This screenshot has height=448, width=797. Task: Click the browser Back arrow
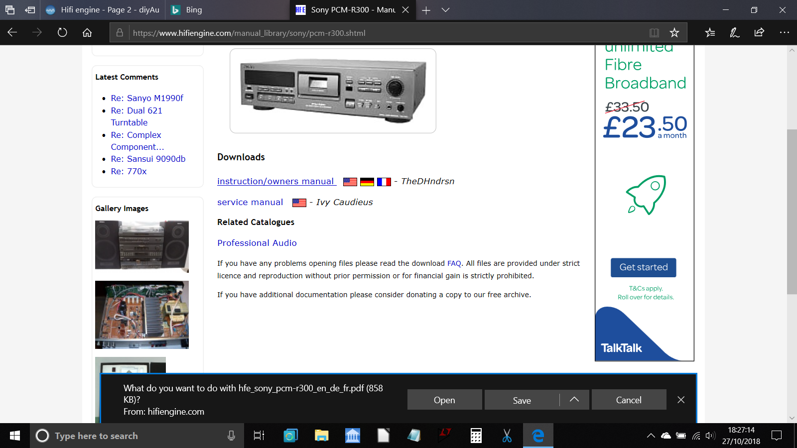click(x=12, y=33)
